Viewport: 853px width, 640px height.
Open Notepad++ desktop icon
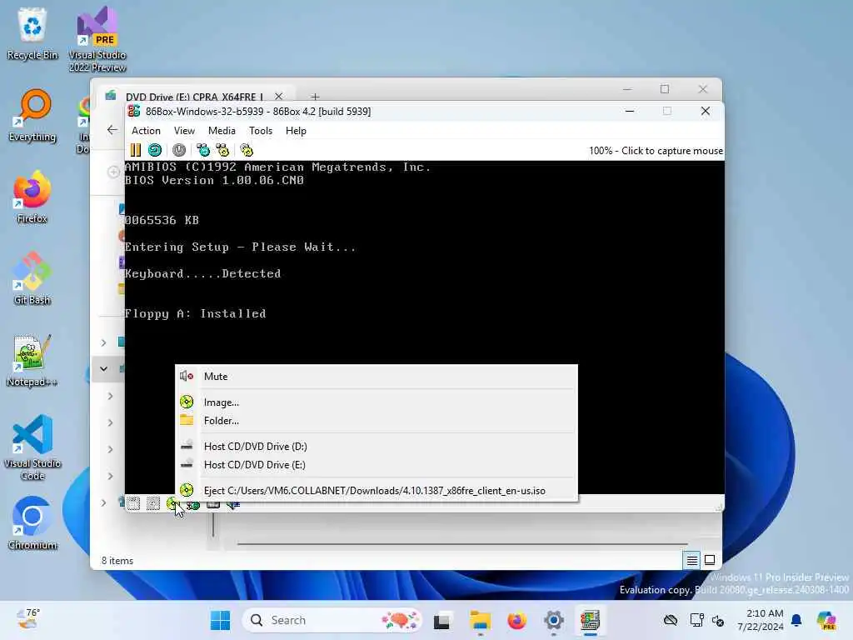pos(32,360)
